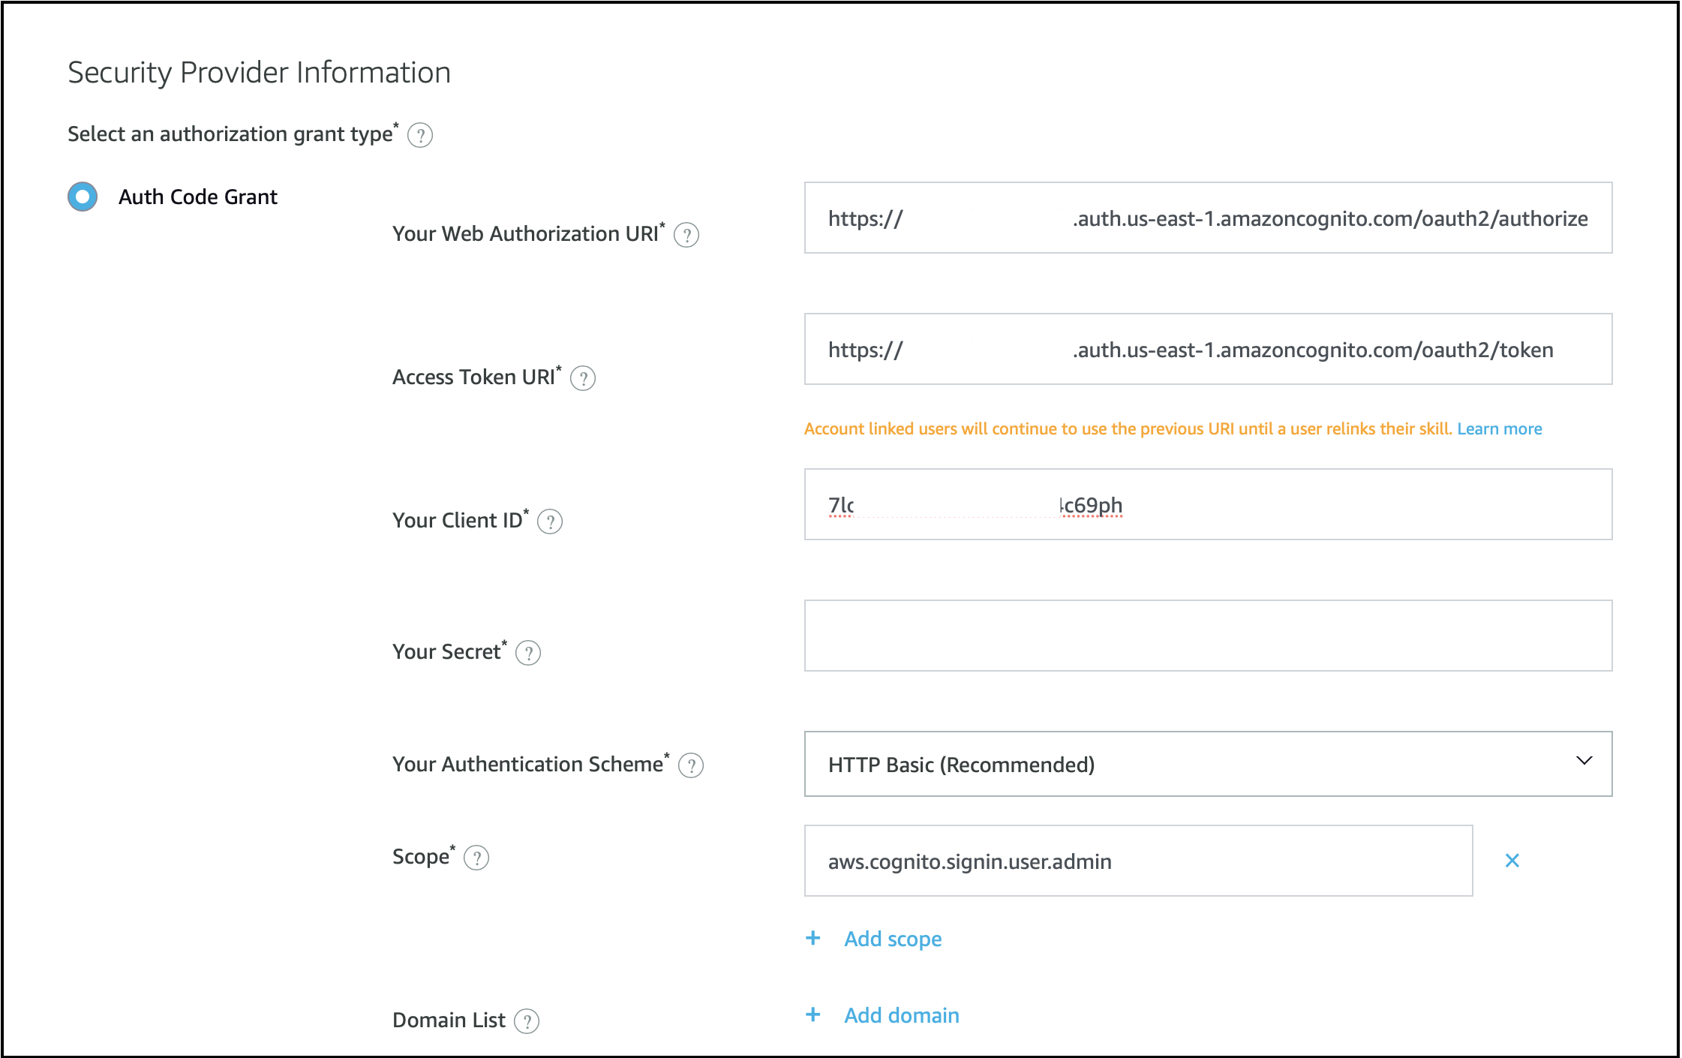Open help icon beside Scope
The image size is (1682, 1058).
pyautogui.click(x=476, y=858)
